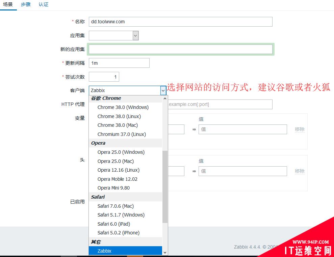Screen dimensions: 334x257
Task: Select Opera 12.16 (Linux) option
Action: (x=125, y=170)
